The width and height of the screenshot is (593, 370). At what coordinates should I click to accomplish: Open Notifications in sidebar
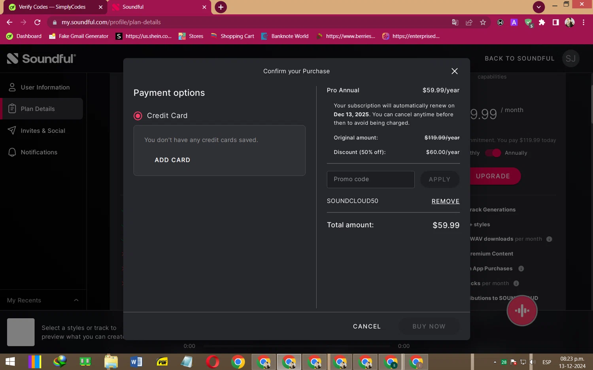[42, 152]
